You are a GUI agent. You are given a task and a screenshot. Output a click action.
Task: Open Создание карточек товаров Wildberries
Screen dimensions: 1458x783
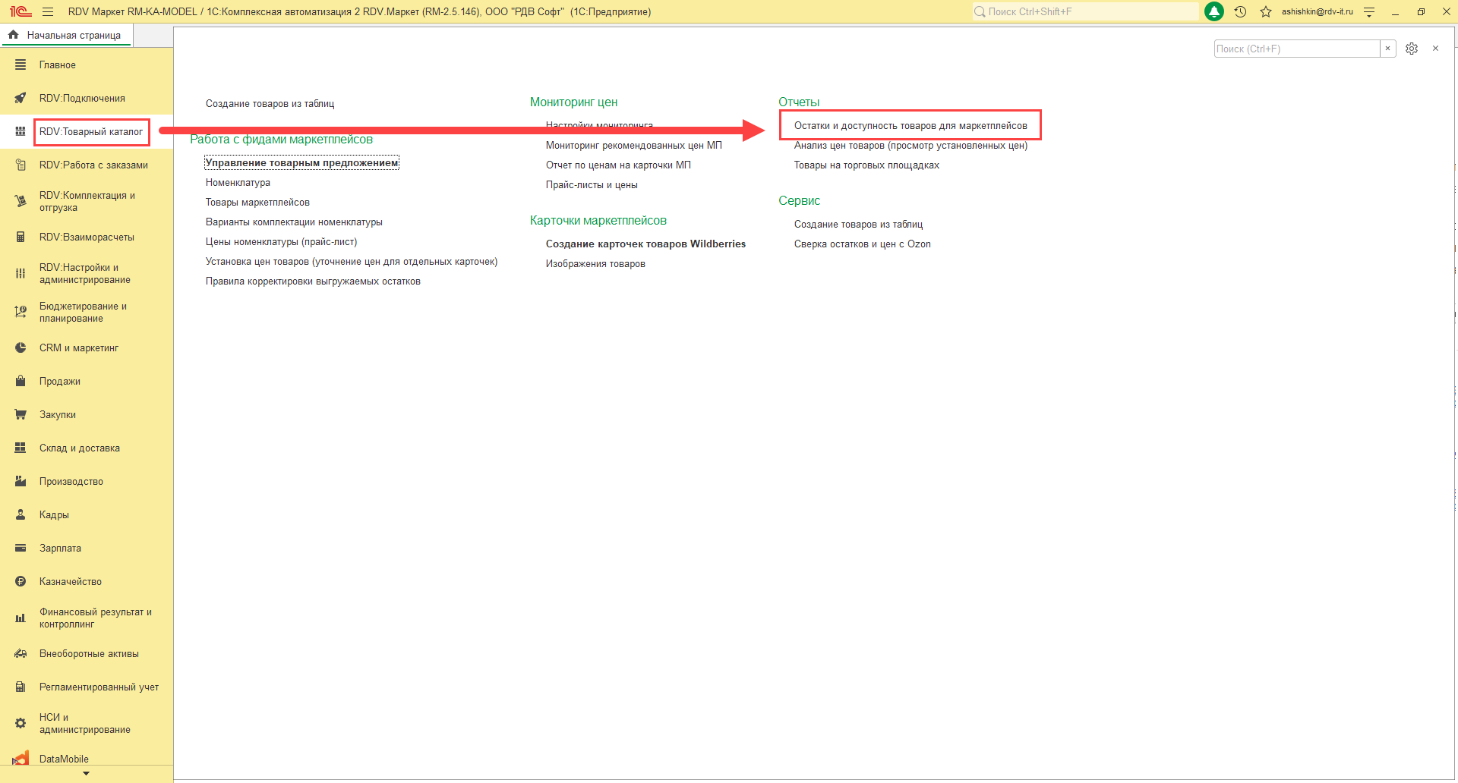pos(645,244)
